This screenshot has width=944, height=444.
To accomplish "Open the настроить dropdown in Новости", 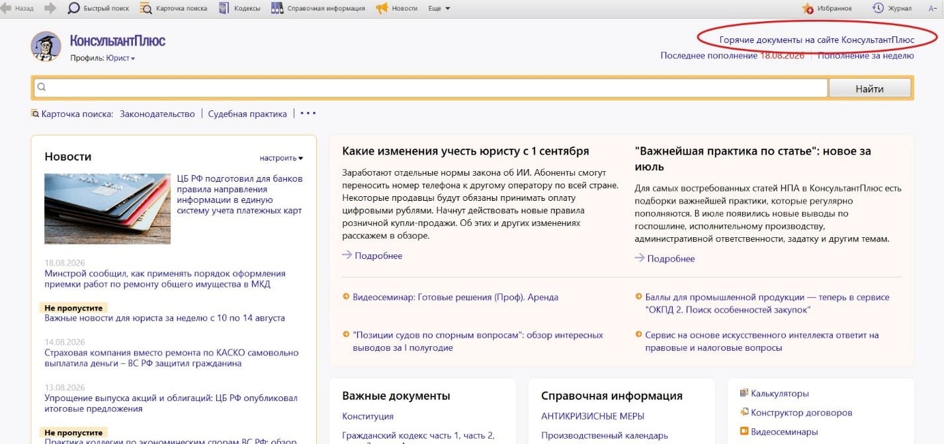I will [x=281, y=158].
